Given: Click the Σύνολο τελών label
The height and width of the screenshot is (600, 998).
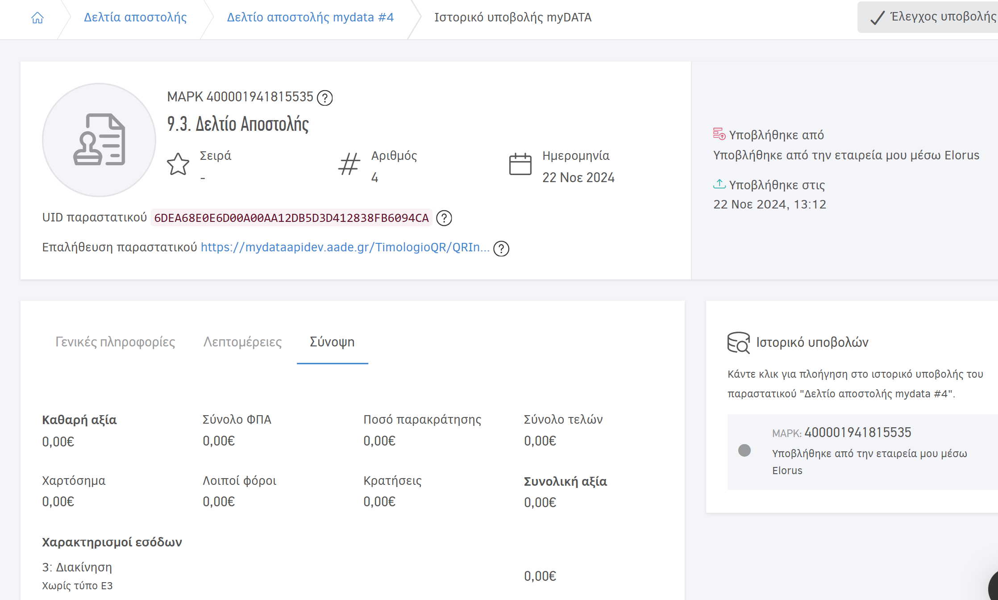Looking at the screenshot, I should point(563,420).
